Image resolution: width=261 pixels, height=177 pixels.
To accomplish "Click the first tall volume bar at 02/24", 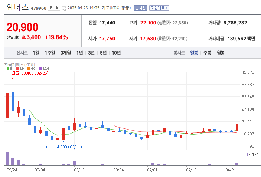I will pyautogui.click(x=7, y=159).
